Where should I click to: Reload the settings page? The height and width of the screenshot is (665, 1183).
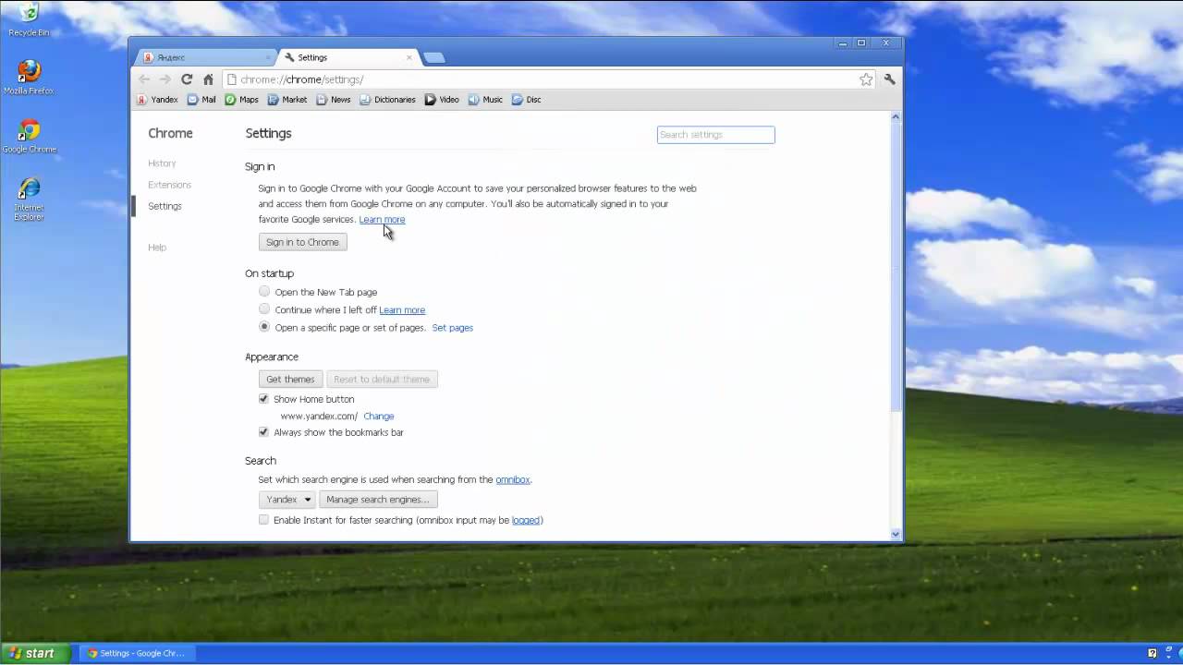coord(187,79)
